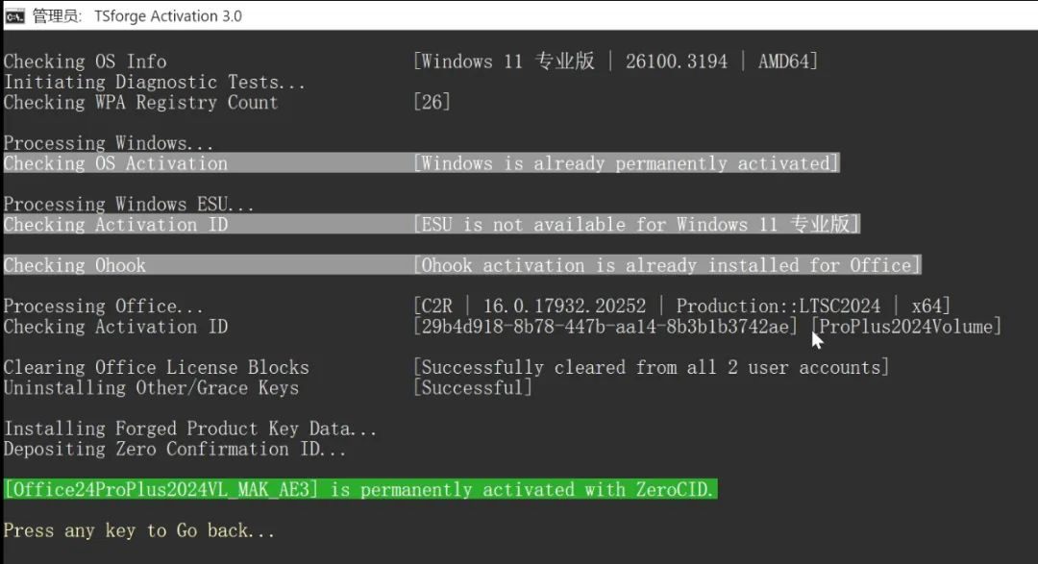
Task: Click the cmd icon in the title bar
Action: [x=14, y=15]
